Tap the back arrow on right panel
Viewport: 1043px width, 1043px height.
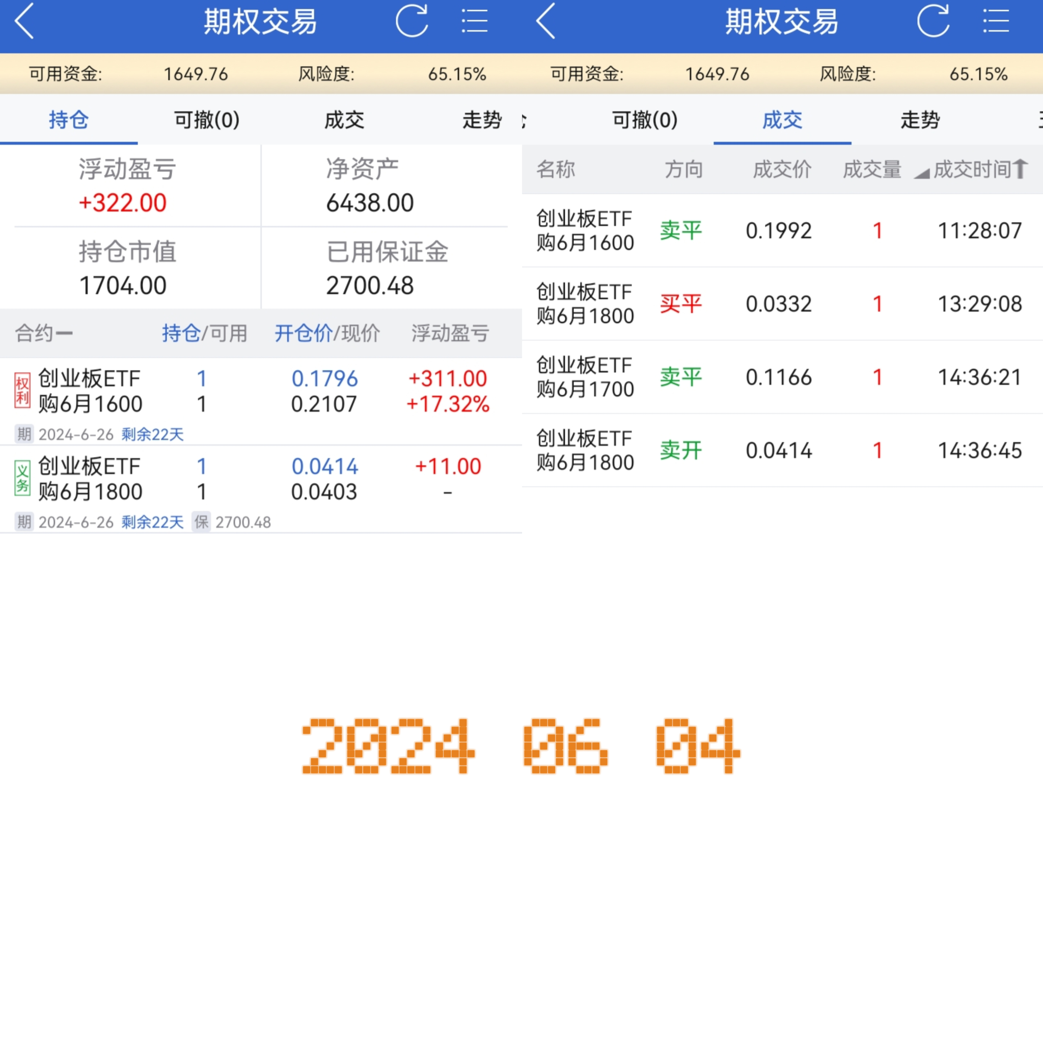tap(546, 21)
